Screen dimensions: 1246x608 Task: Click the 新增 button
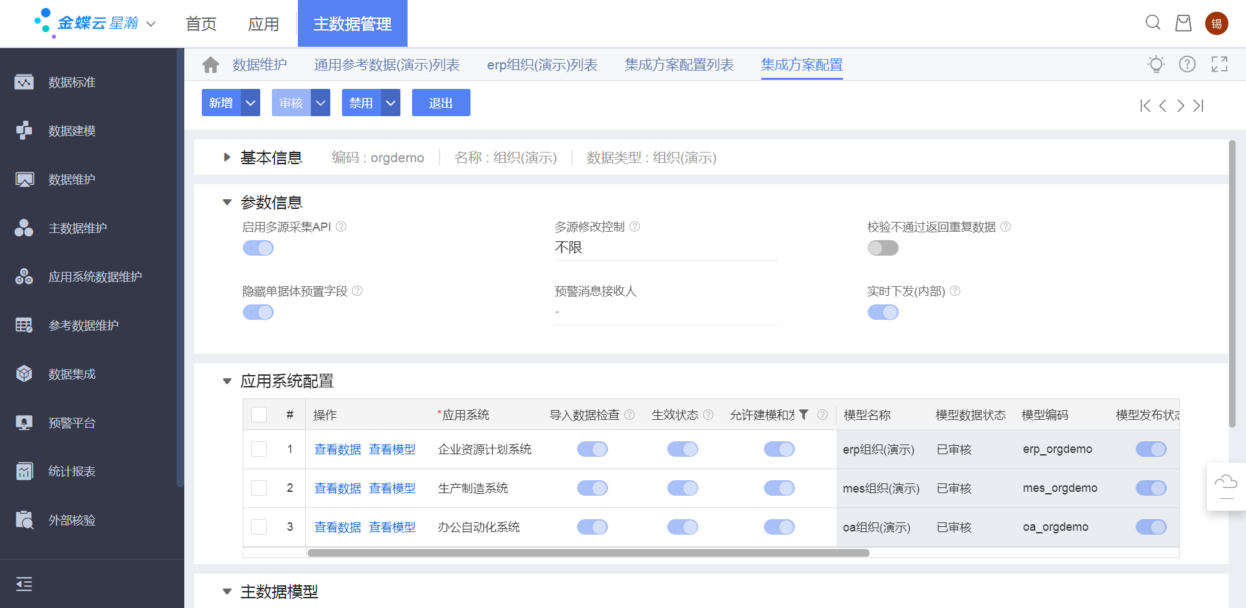coord(221,103)
